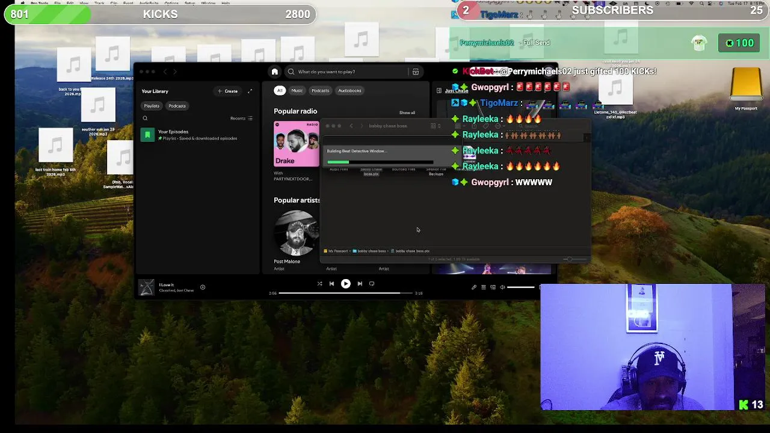Show all popular radio stations
The image size is (770, 433).
407,112
